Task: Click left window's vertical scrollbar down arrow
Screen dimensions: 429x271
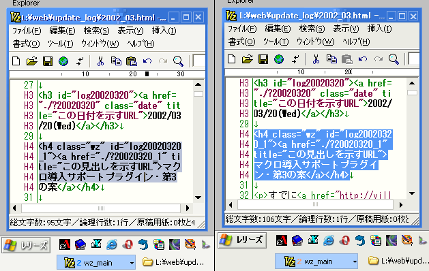Action: (198, 197)
